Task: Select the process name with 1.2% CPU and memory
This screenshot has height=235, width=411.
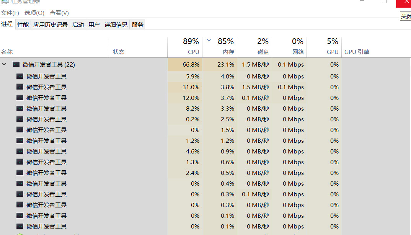Action: click(46, 140)
